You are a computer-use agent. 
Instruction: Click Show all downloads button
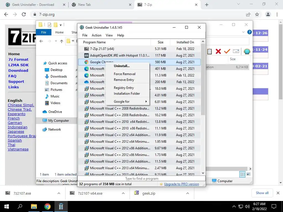262,193
